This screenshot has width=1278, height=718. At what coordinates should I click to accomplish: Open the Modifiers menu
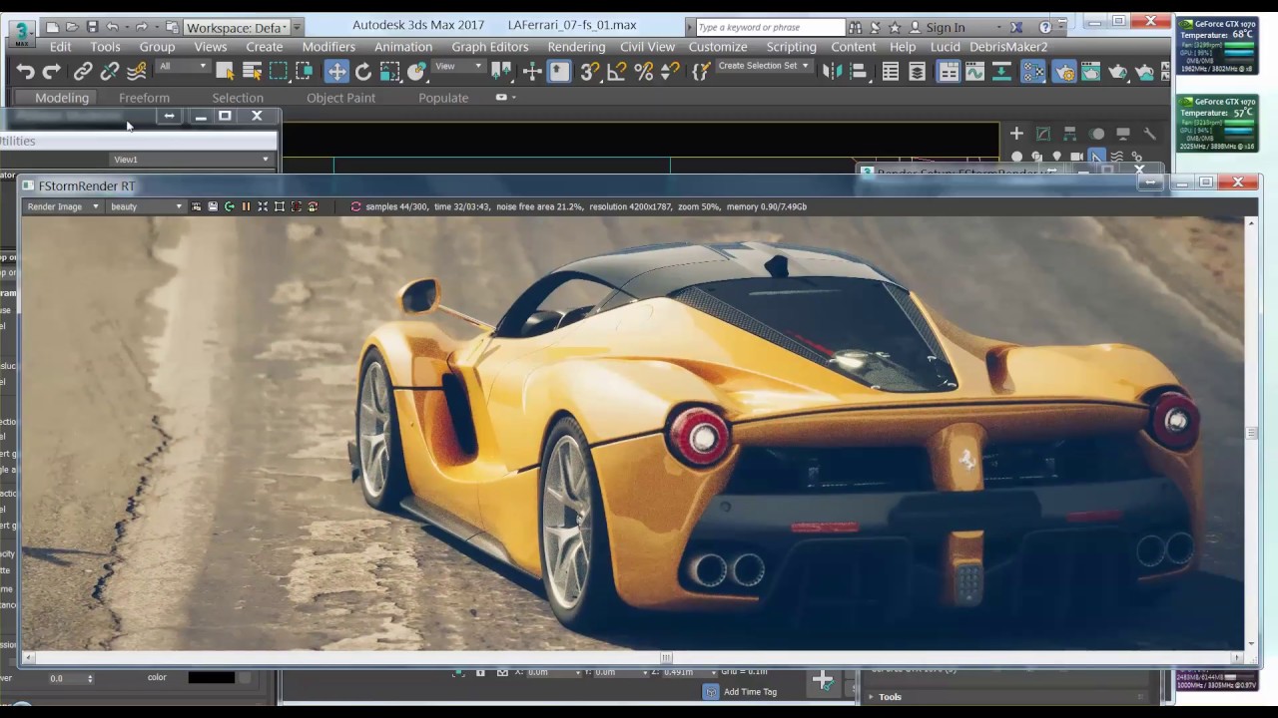[328, 47]
